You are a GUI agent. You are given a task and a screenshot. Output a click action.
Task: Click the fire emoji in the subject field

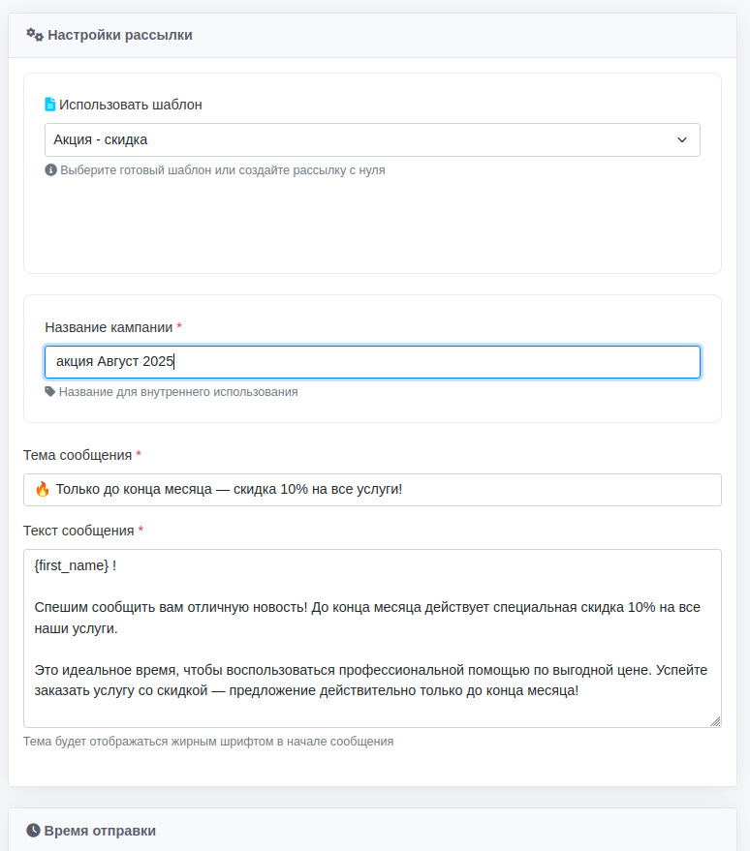[43, 489]
